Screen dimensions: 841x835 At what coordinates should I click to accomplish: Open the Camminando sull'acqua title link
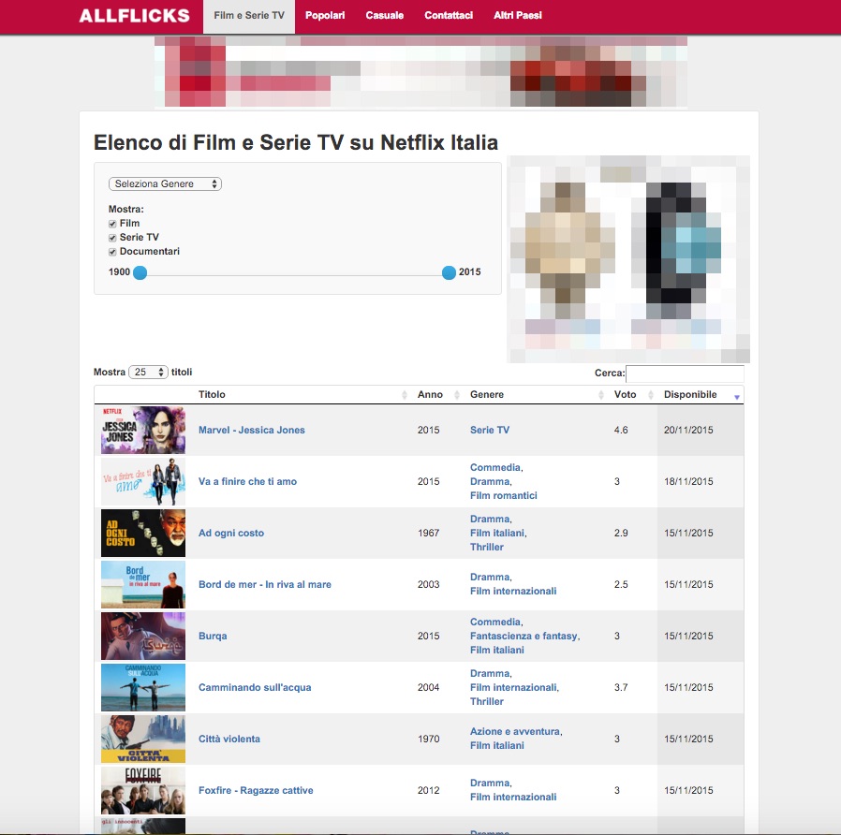coord(255,687)
